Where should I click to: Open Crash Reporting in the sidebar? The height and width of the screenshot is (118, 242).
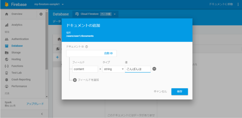pyautogui.click(x=21, y=79)
